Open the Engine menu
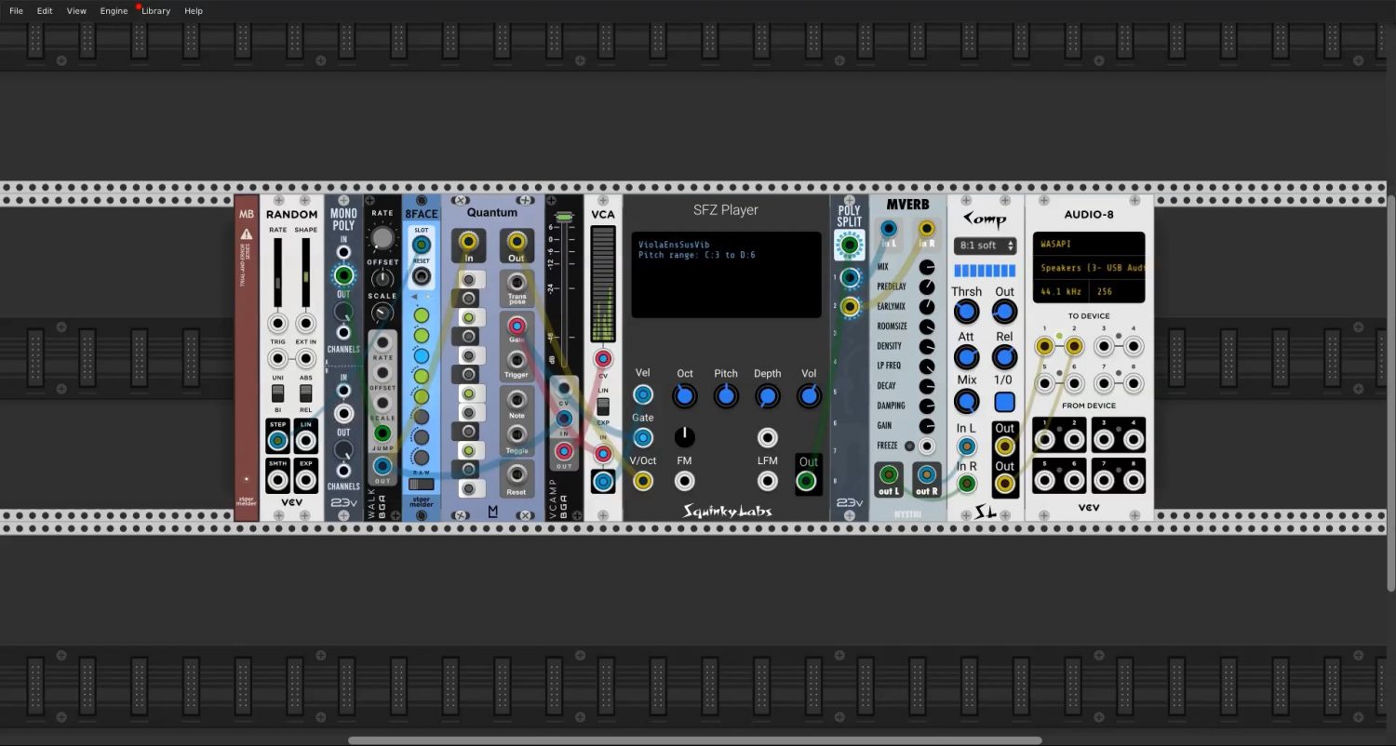This screenshot has height=746, width=1396. pos(114,11)
